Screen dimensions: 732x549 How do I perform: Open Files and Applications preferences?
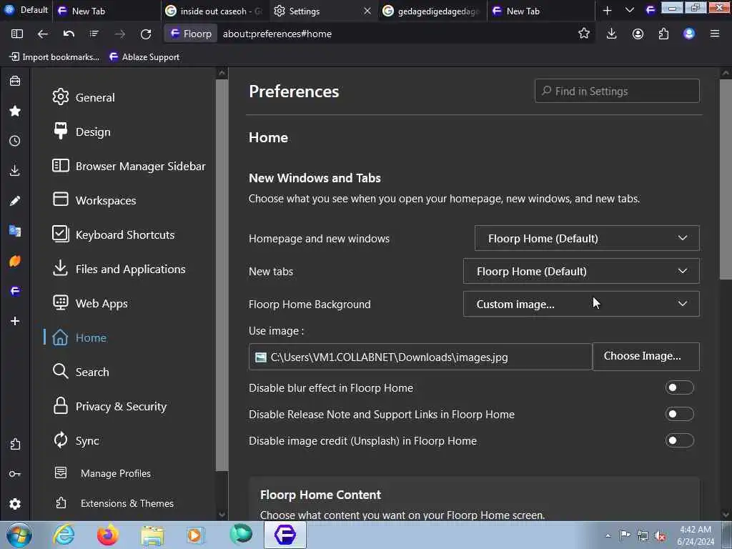119,269
